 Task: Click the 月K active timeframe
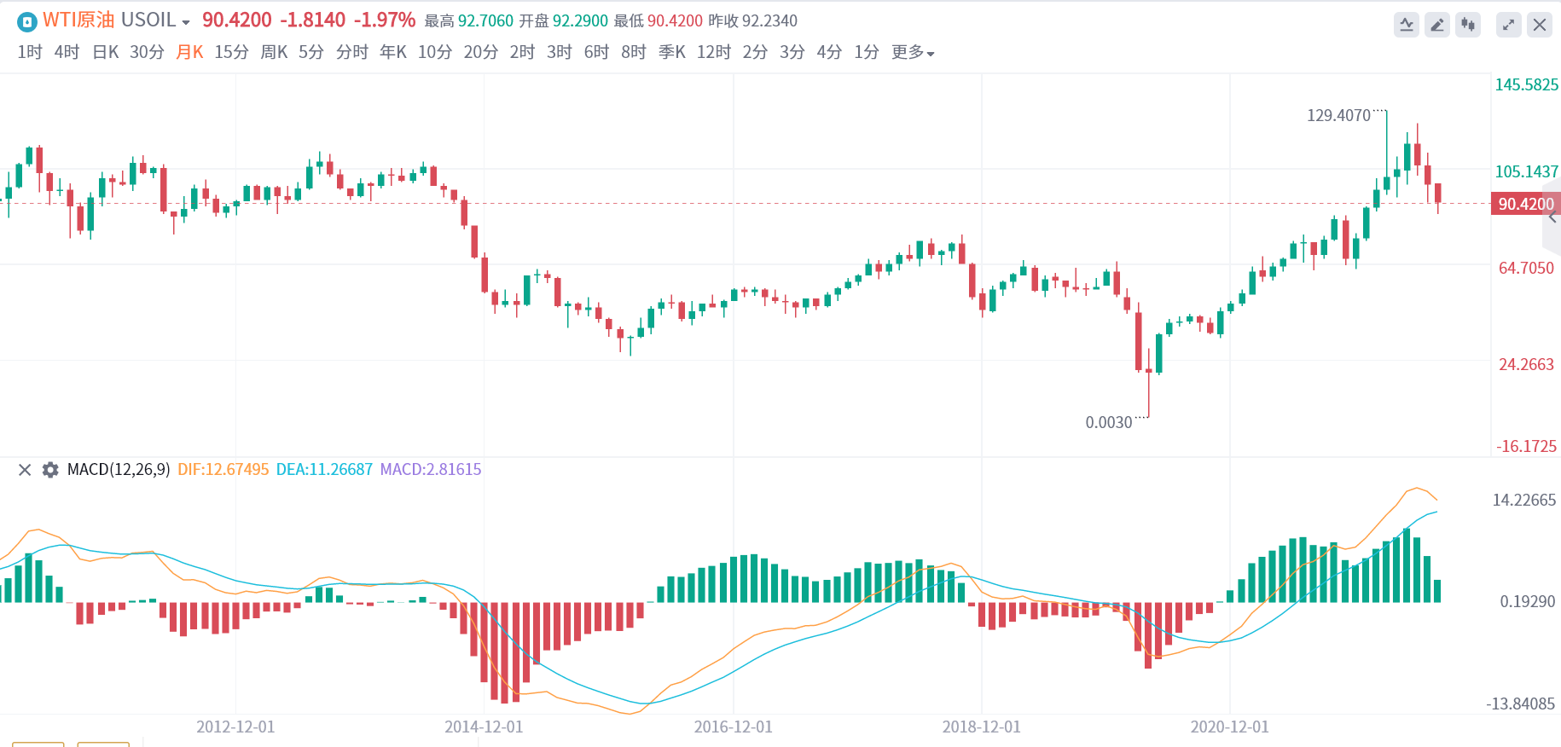pos(189,53)
